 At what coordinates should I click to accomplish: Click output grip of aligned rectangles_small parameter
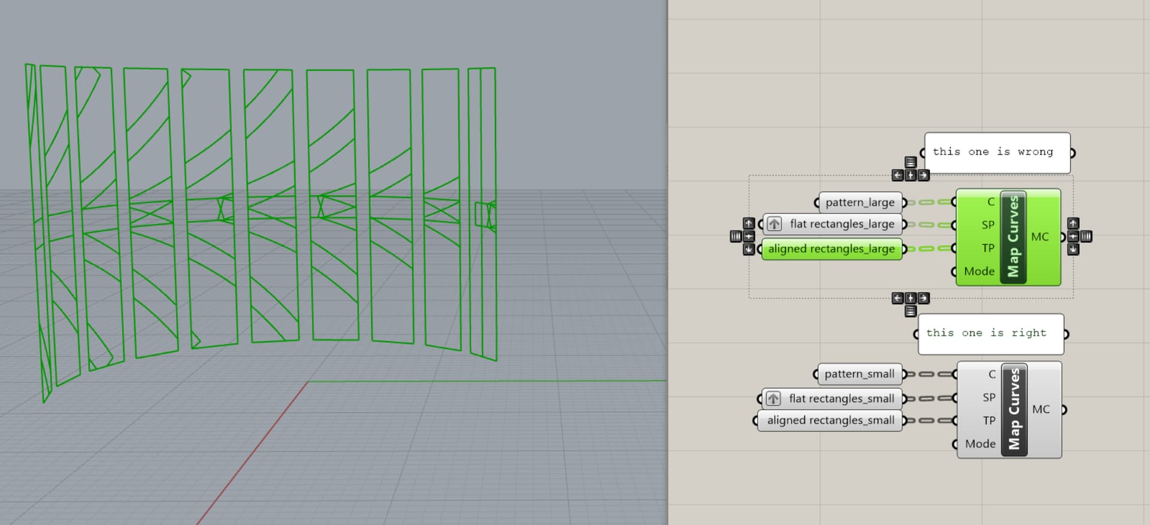pyautogui.click(x=904, y=420)
